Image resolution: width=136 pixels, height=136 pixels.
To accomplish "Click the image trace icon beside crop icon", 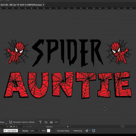I will tap(51, 122).
